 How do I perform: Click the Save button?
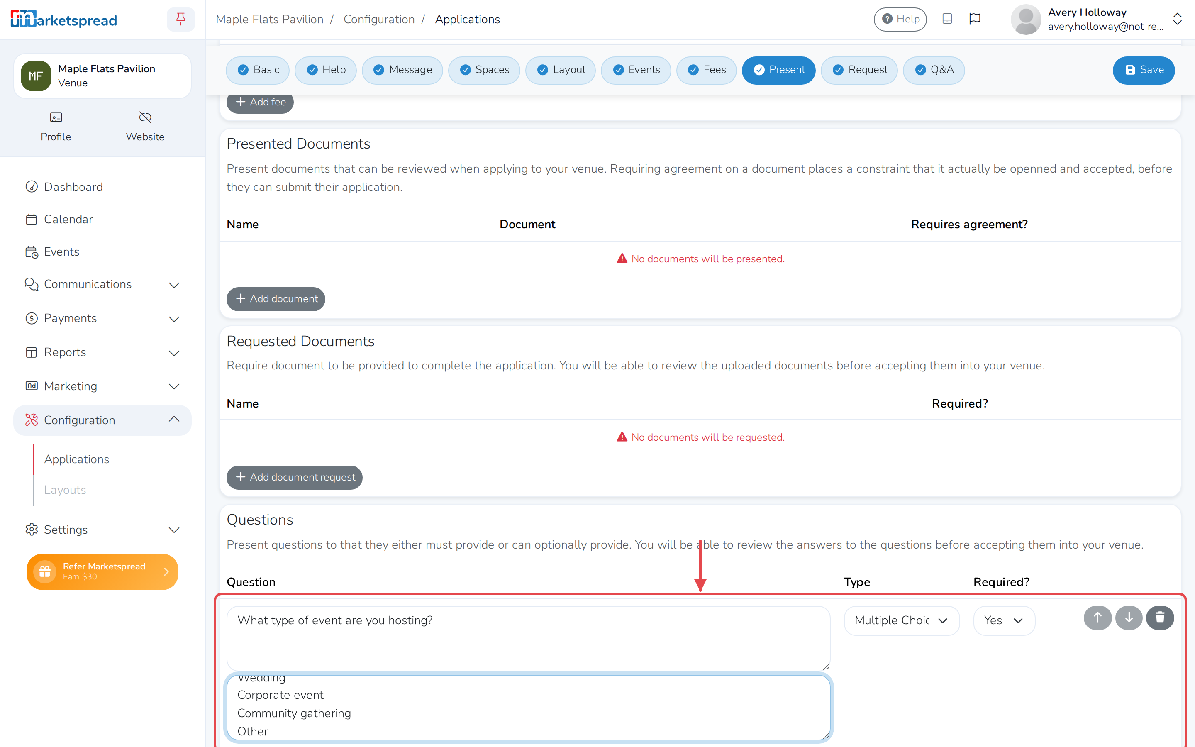point(1143,70)
